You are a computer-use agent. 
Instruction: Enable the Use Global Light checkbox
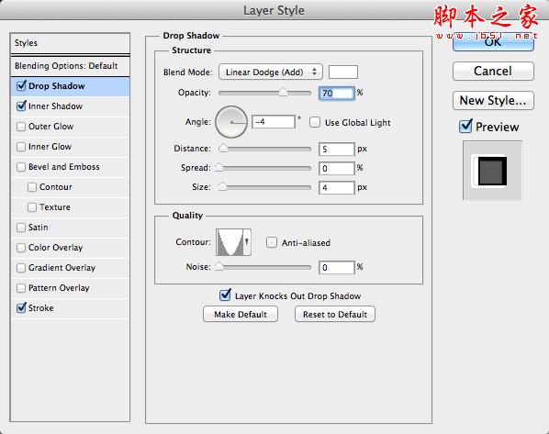pyautogui.click(x=315, y=122)
